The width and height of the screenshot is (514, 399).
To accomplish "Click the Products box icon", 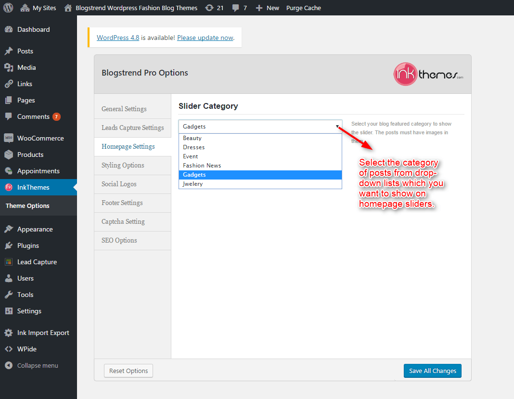I will (9, 154).
